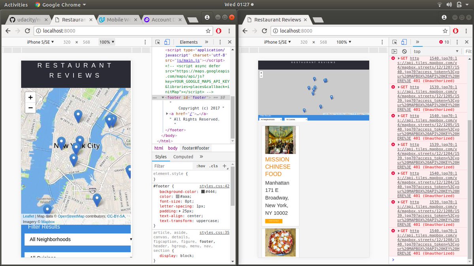The height and width of the screenshot is (266, 474).
Task: Select the inspect element tool in left DevTools
Action: tap(158, 42)
